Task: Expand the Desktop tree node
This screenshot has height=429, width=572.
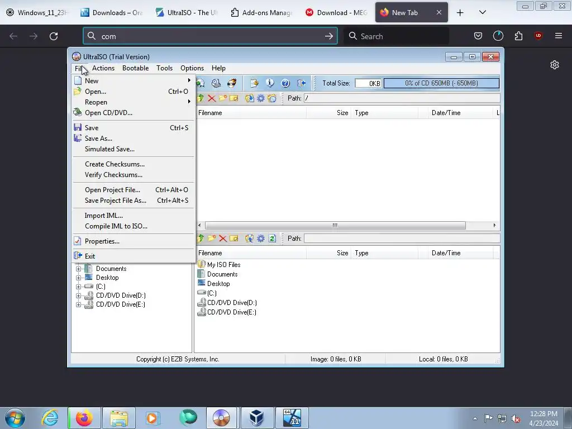Action: pos(78,278)
